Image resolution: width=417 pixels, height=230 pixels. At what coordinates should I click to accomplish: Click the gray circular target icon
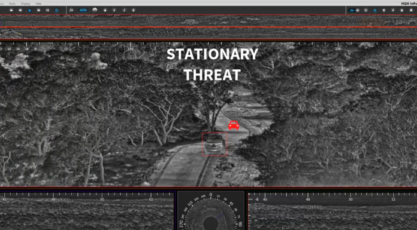coord(366,10)
